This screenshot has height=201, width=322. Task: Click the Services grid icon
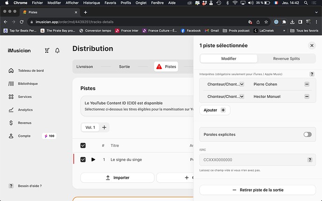[11, 97]
